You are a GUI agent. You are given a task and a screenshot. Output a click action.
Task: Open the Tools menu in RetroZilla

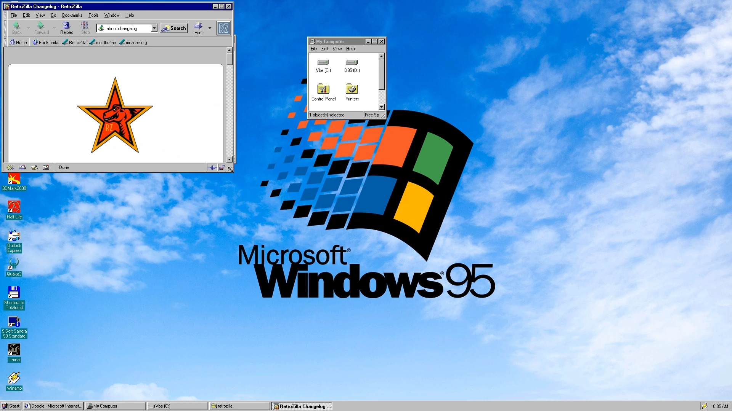(93, 15)
